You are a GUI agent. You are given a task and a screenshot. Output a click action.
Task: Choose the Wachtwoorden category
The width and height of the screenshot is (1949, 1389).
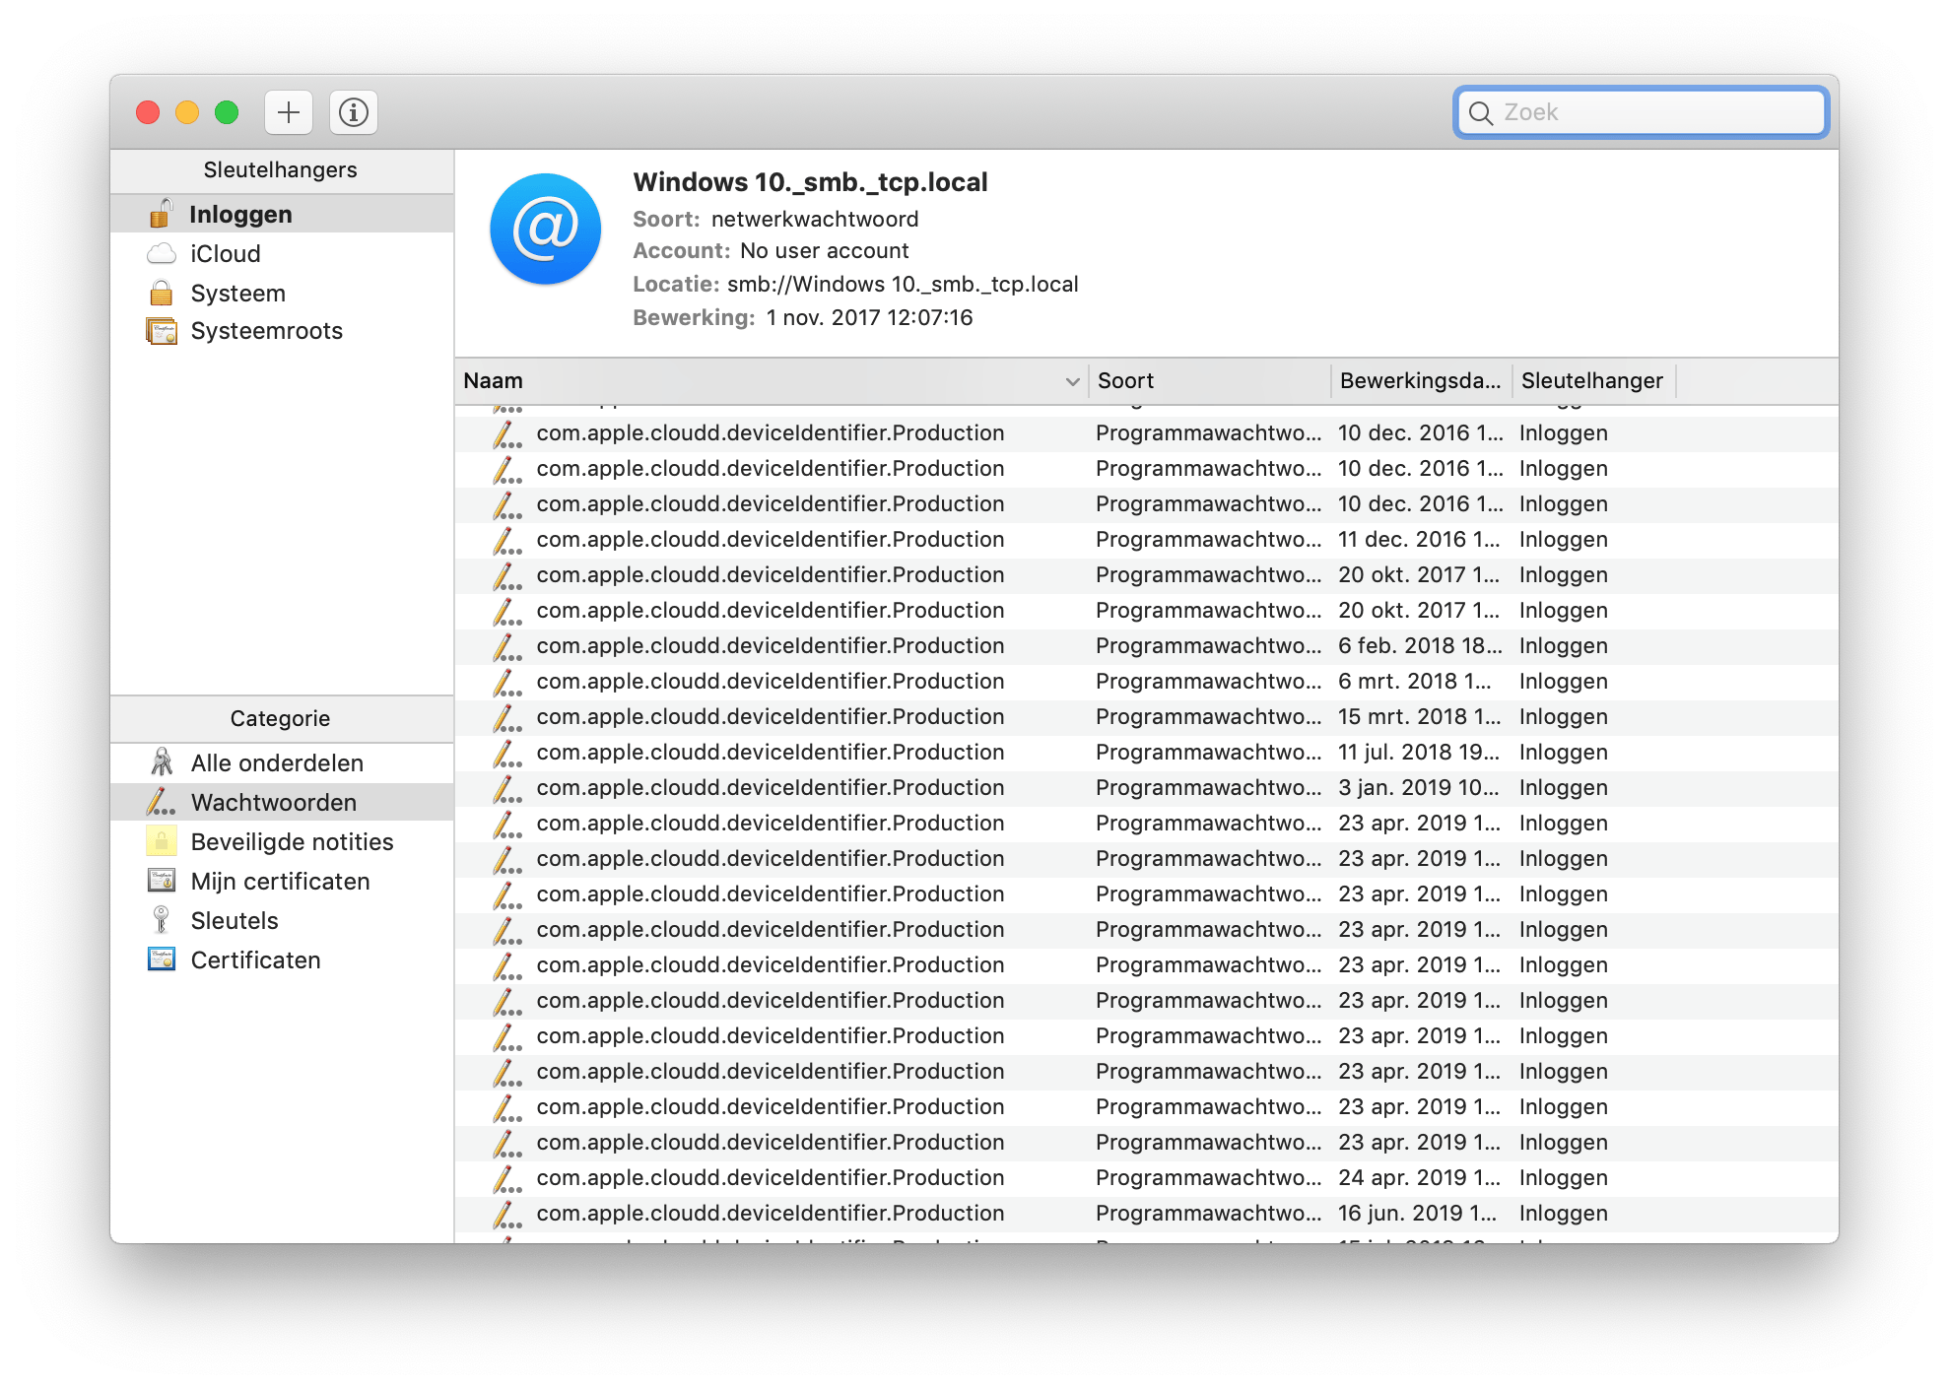[x=273, y=802]
